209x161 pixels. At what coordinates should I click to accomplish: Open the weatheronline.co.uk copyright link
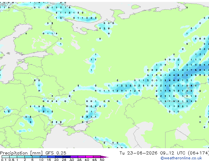[181, 158]
